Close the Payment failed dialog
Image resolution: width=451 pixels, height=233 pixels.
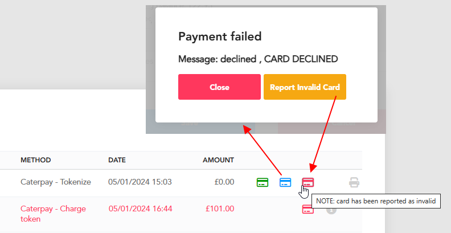pos(219,87)
